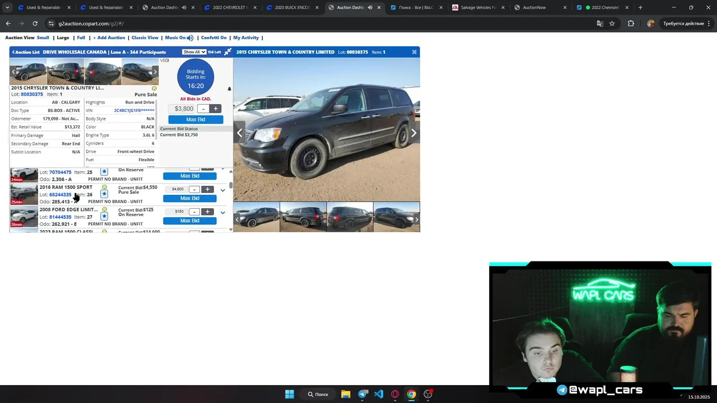Viewport: 717px width, 403px height.
Task: Toggle the Confetti On setting
Action: [214, 38]
